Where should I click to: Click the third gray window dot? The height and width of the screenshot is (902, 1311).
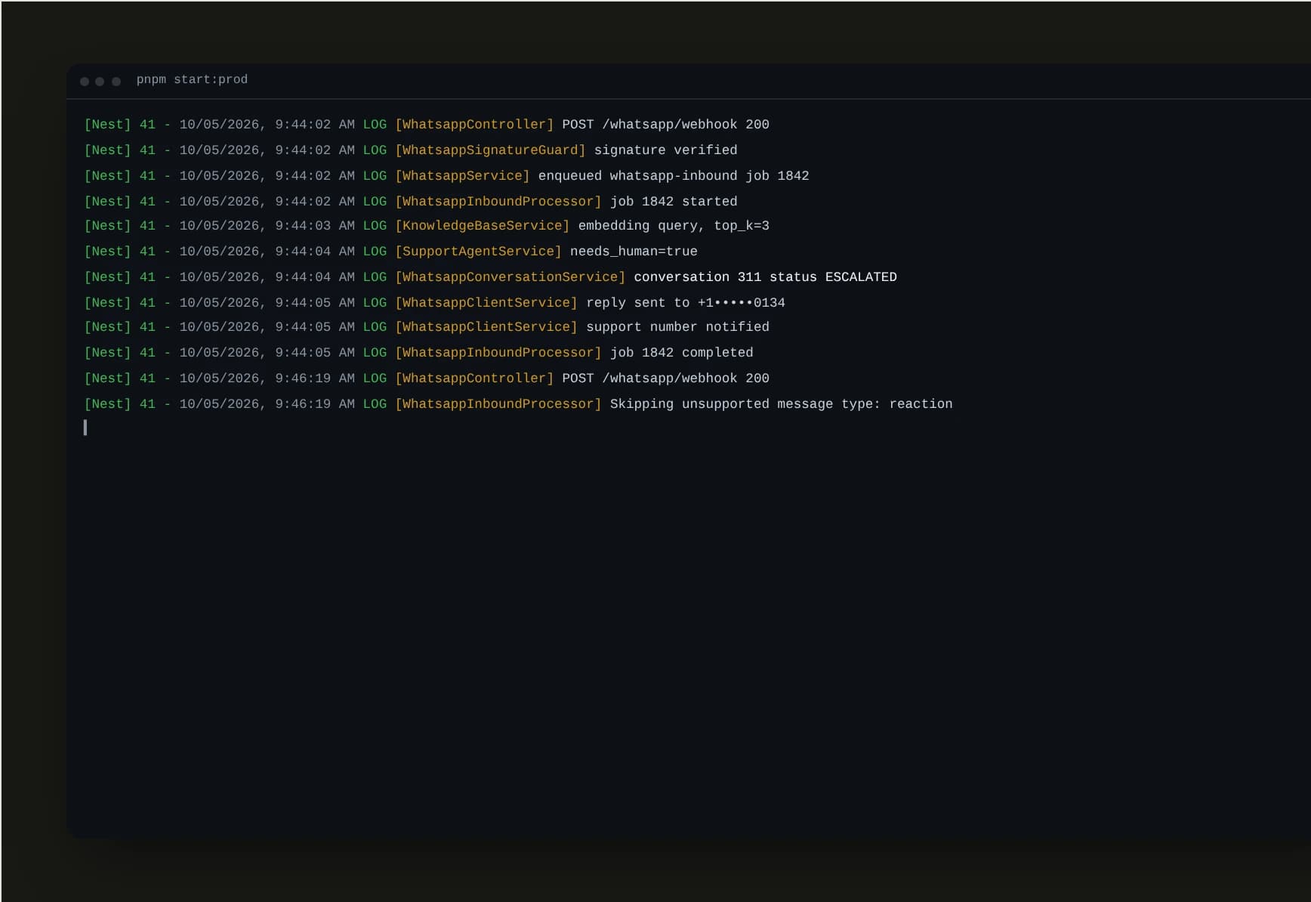(116, 82)
